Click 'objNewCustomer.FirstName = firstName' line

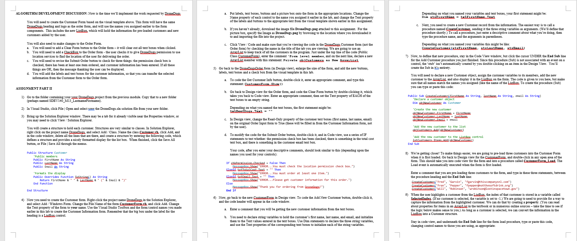442,113
